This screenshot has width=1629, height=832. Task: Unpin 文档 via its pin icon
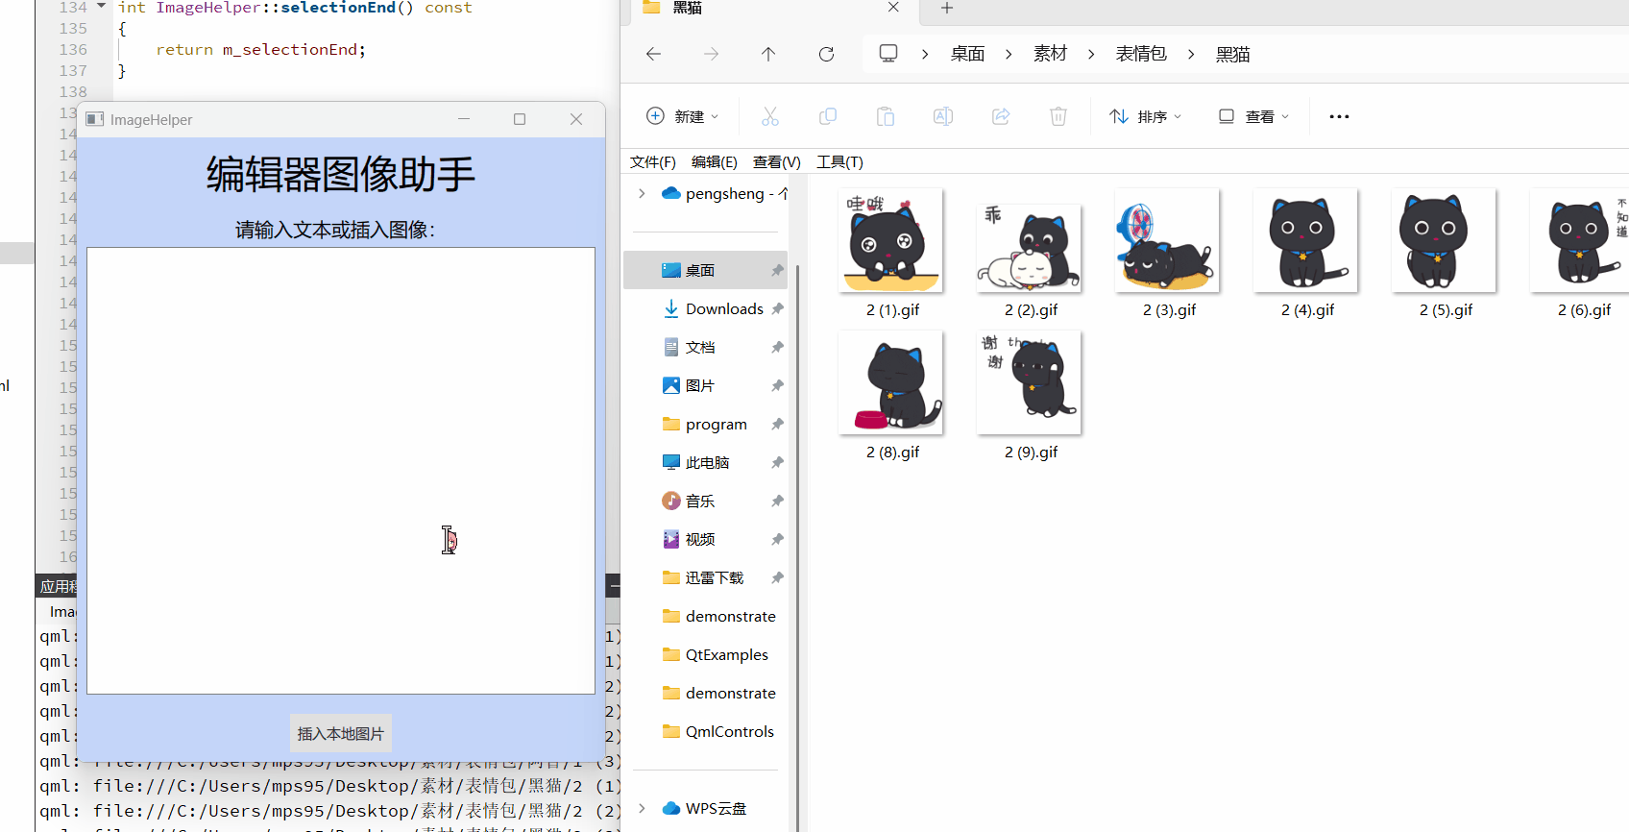coord(777,347)
